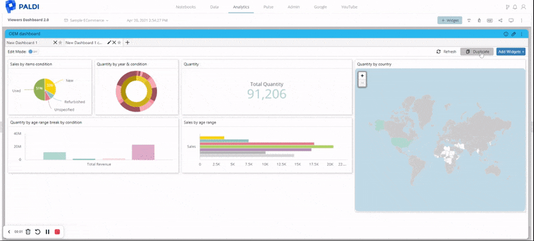The height and width of the screenshot is (241, 534).
Task: Switch to the Notebooks nav tab
Action: [186, 7]
